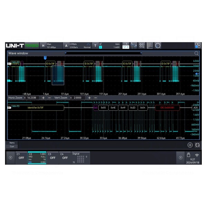
Task: Click the add measurement plus icon
Action: [190, 145]
